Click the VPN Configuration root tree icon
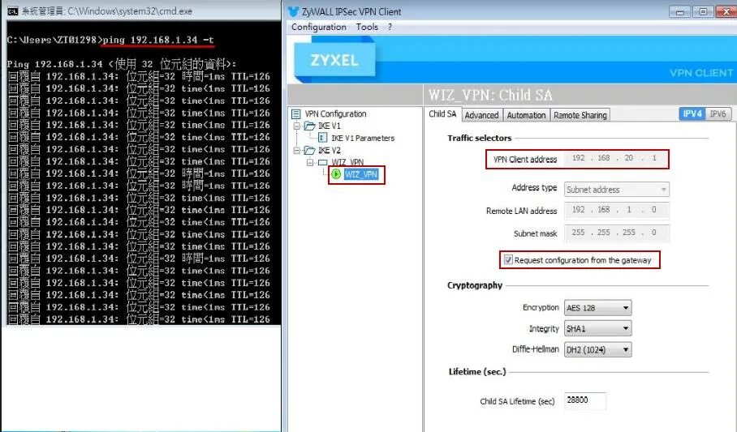 click(x=295, y=113)
